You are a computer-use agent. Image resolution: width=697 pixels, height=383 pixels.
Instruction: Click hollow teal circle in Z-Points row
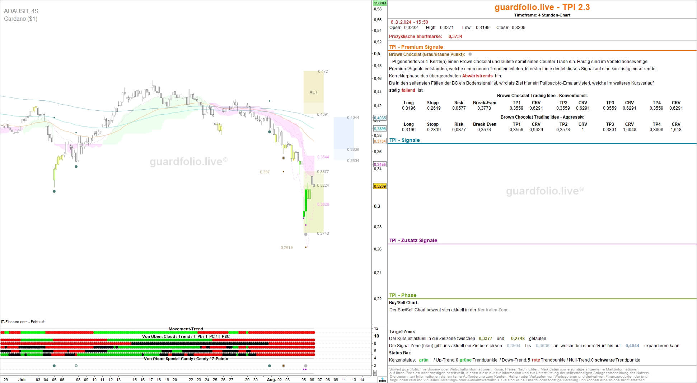[x=76, y=366]
